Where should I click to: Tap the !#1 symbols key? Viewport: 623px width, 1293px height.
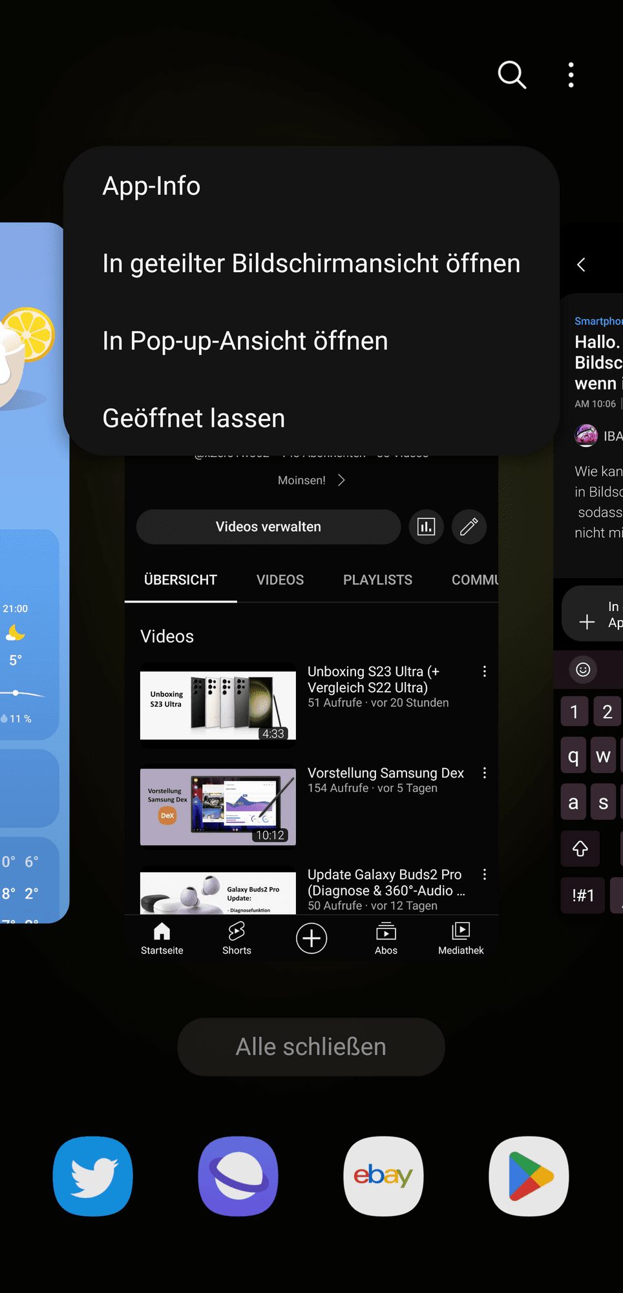pos(583,895)
